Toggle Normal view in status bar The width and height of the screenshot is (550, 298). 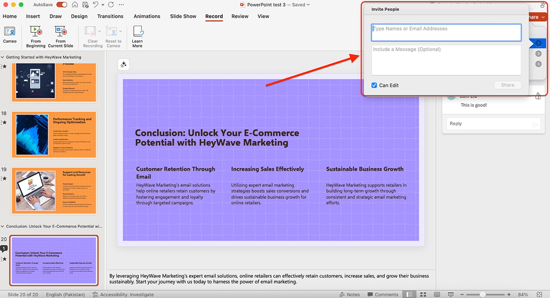click(409, 294)
